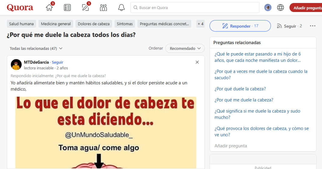
Task: Open the Spaces people icon
Action: coord(103,8)
